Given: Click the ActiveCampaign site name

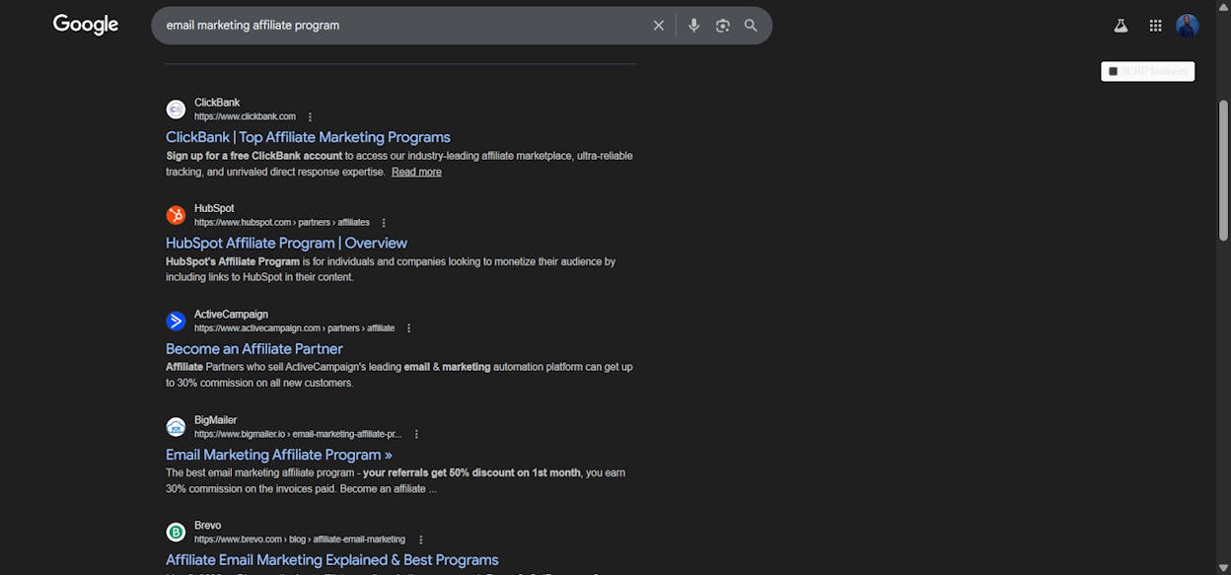Looking at the screenshot, I should [x=231, y=314].
